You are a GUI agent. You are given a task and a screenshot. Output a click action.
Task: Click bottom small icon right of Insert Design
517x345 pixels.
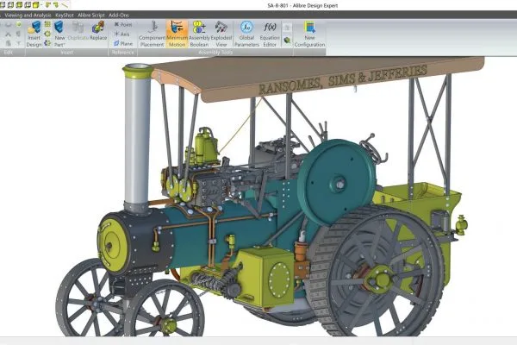(x=47, y=43)
